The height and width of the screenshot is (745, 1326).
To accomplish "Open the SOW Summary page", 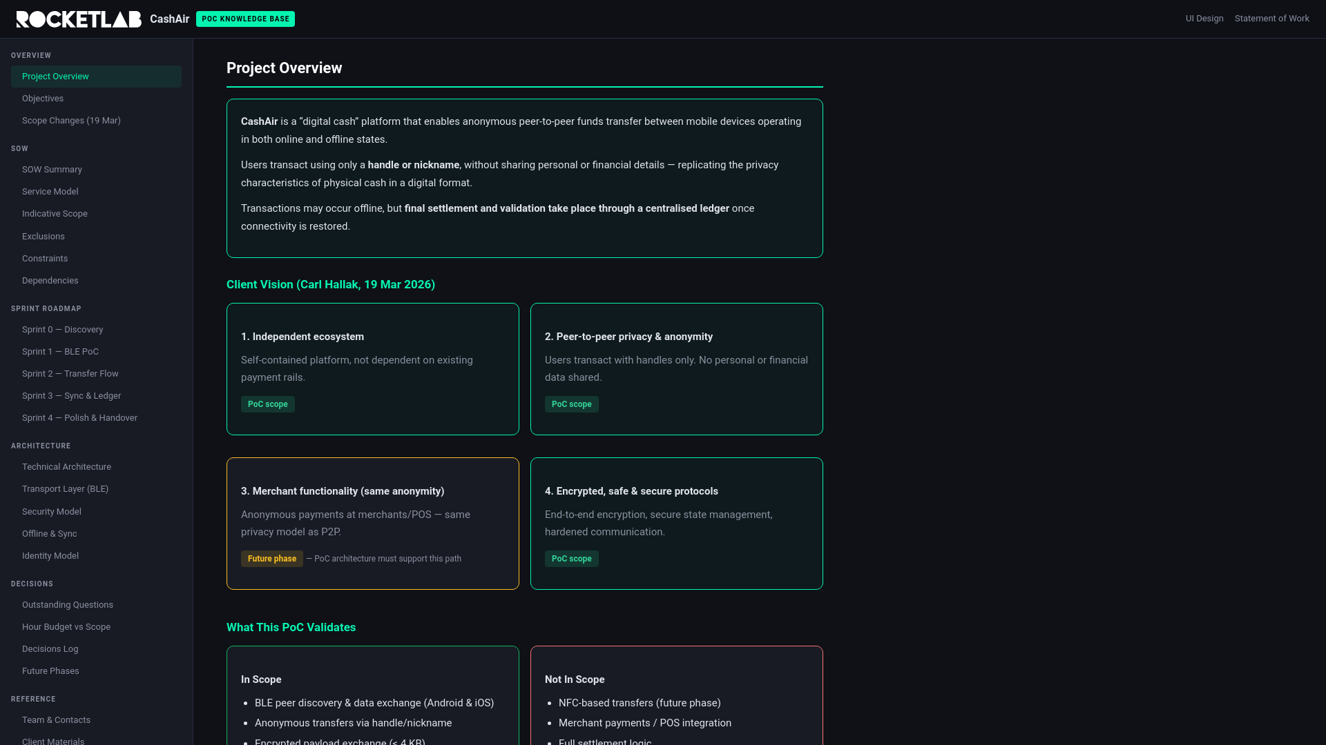I will pyautogui.click(x=96, y=170).
